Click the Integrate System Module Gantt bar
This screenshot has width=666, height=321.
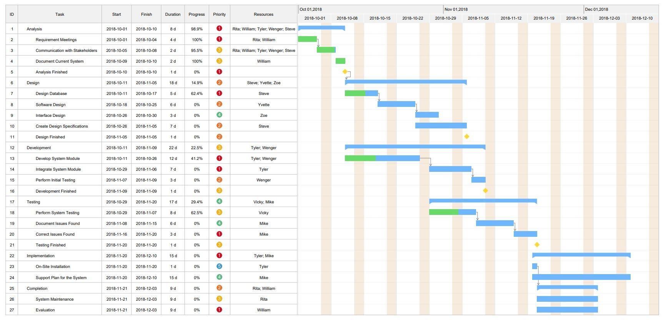click(x=450, y=169)
